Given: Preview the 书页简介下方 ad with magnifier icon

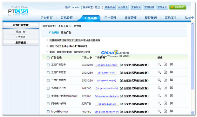Looking at the screenshot, I should click(159, 88).
